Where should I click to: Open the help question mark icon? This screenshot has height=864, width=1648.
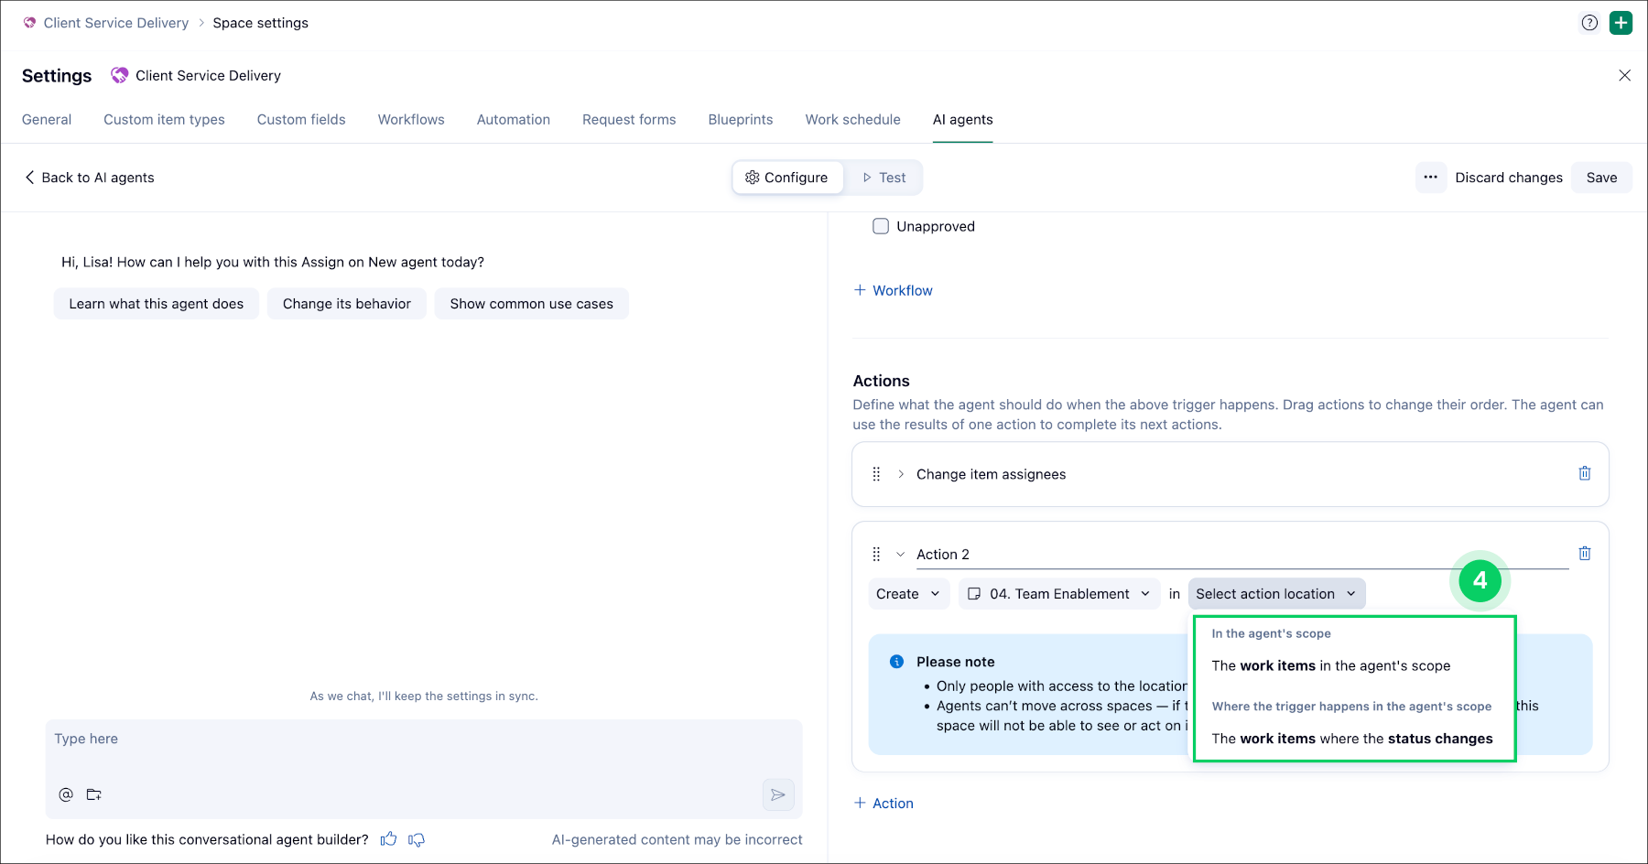pyautogui.click(x=1589, y=23)
